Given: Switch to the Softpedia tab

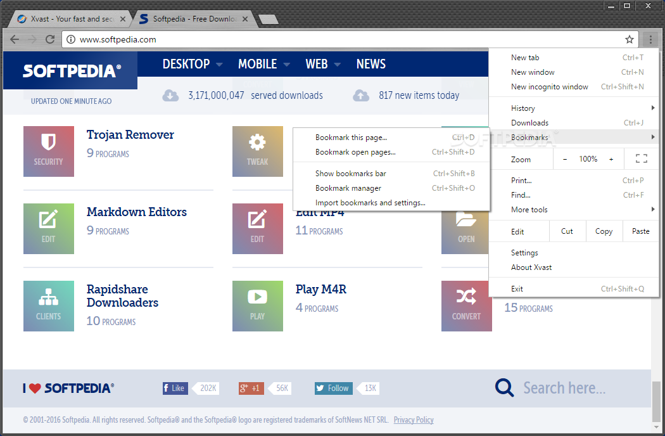Looking at the screenshot, I should (193, 19).
